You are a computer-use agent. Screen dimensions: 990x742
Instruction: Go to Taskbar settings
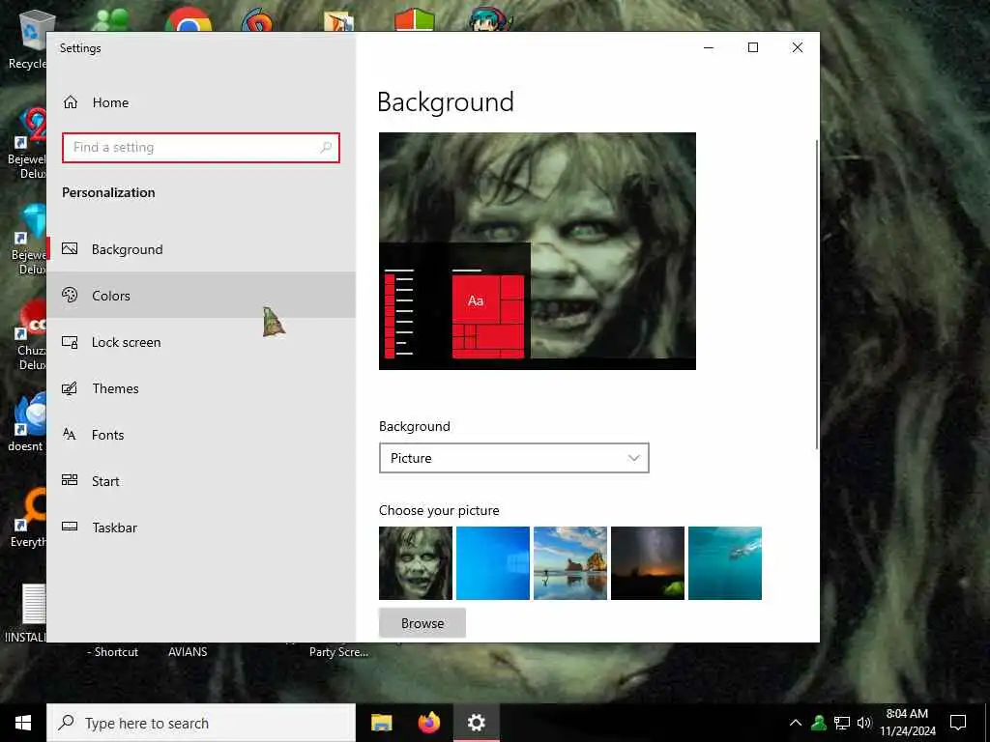(201, 528)
